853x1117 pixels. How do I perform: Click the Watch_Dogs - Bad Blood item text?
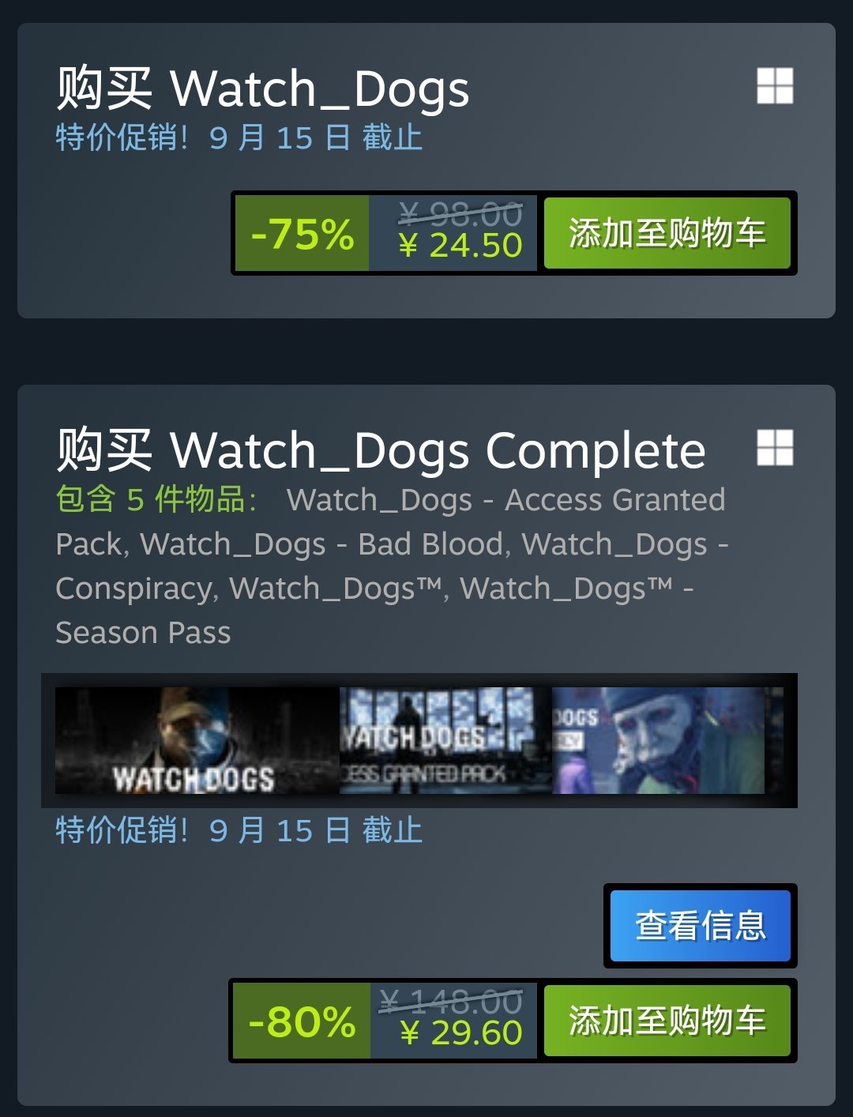(322, 544)
